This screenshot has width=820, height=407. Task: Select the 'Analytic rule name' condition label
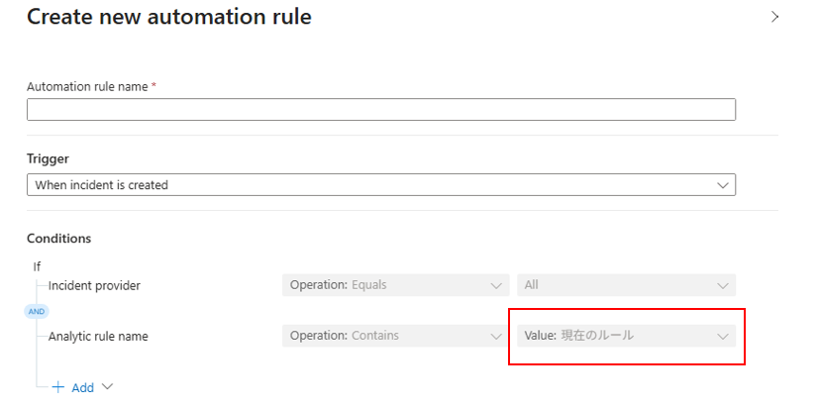click(x=98, y=337)
